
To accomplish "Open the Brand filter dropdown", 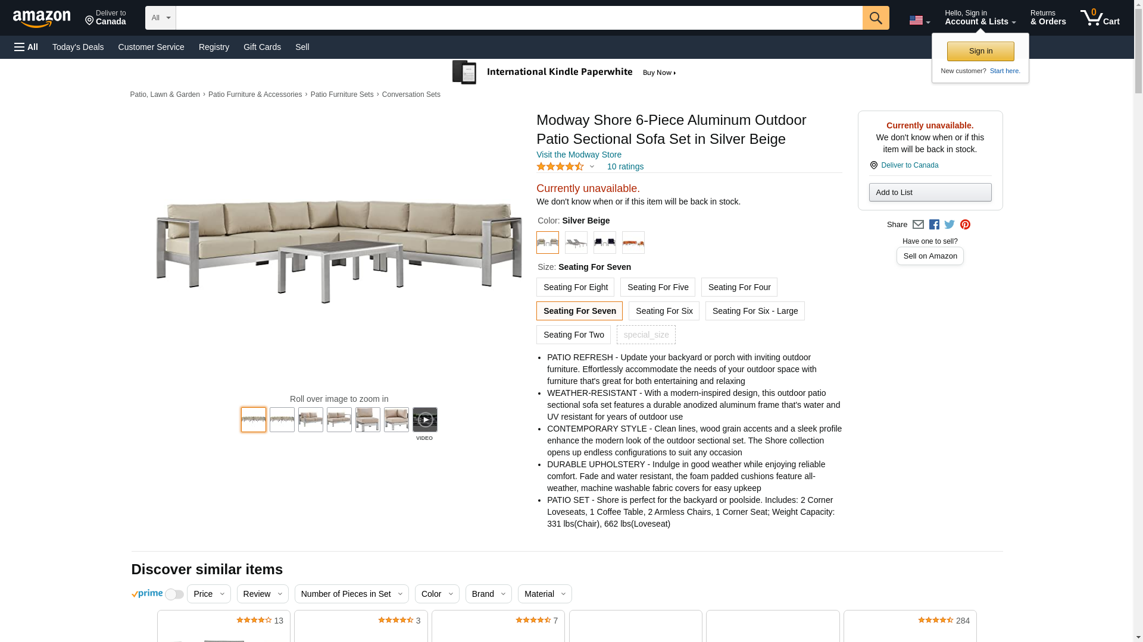I will click(x=488, y=594).
